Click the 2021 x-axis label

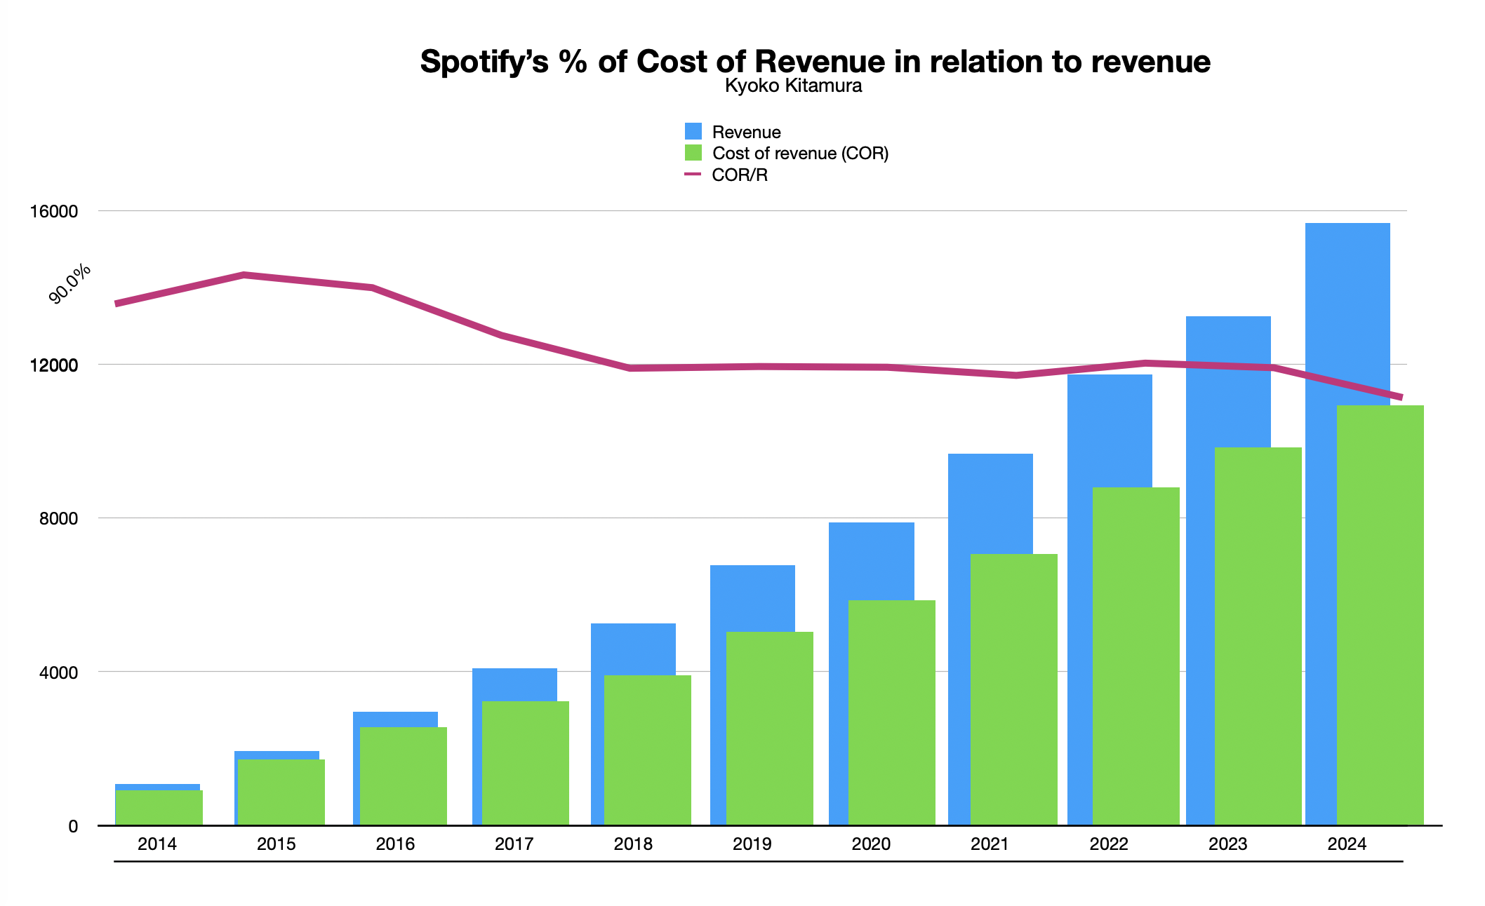point(990,844)
